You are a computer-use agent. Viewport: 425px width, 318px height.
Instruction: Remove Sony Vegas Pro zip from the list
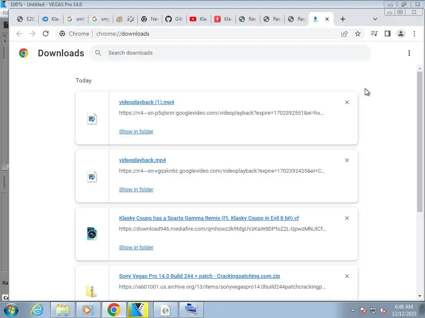click(347, 276)
